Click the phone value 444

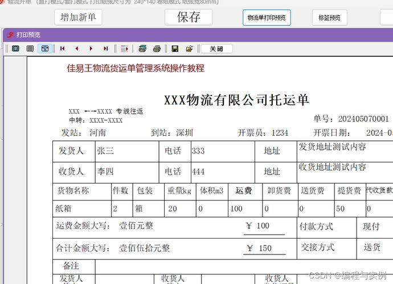coord(198,172)
